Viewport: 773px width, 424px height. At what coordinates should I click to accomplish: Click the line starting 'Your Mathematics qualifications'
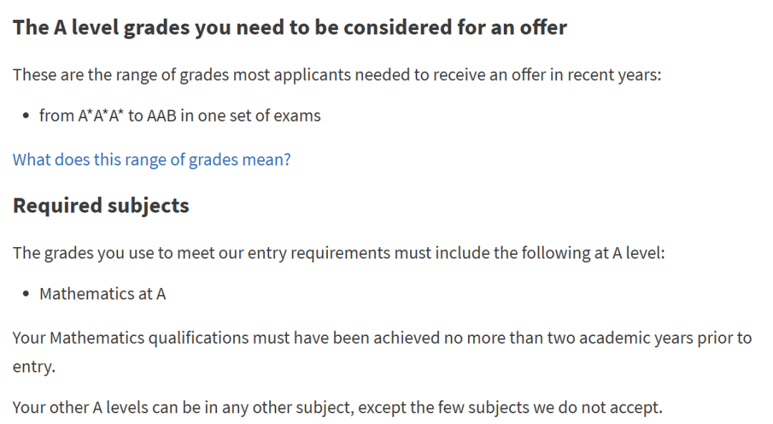381,337
